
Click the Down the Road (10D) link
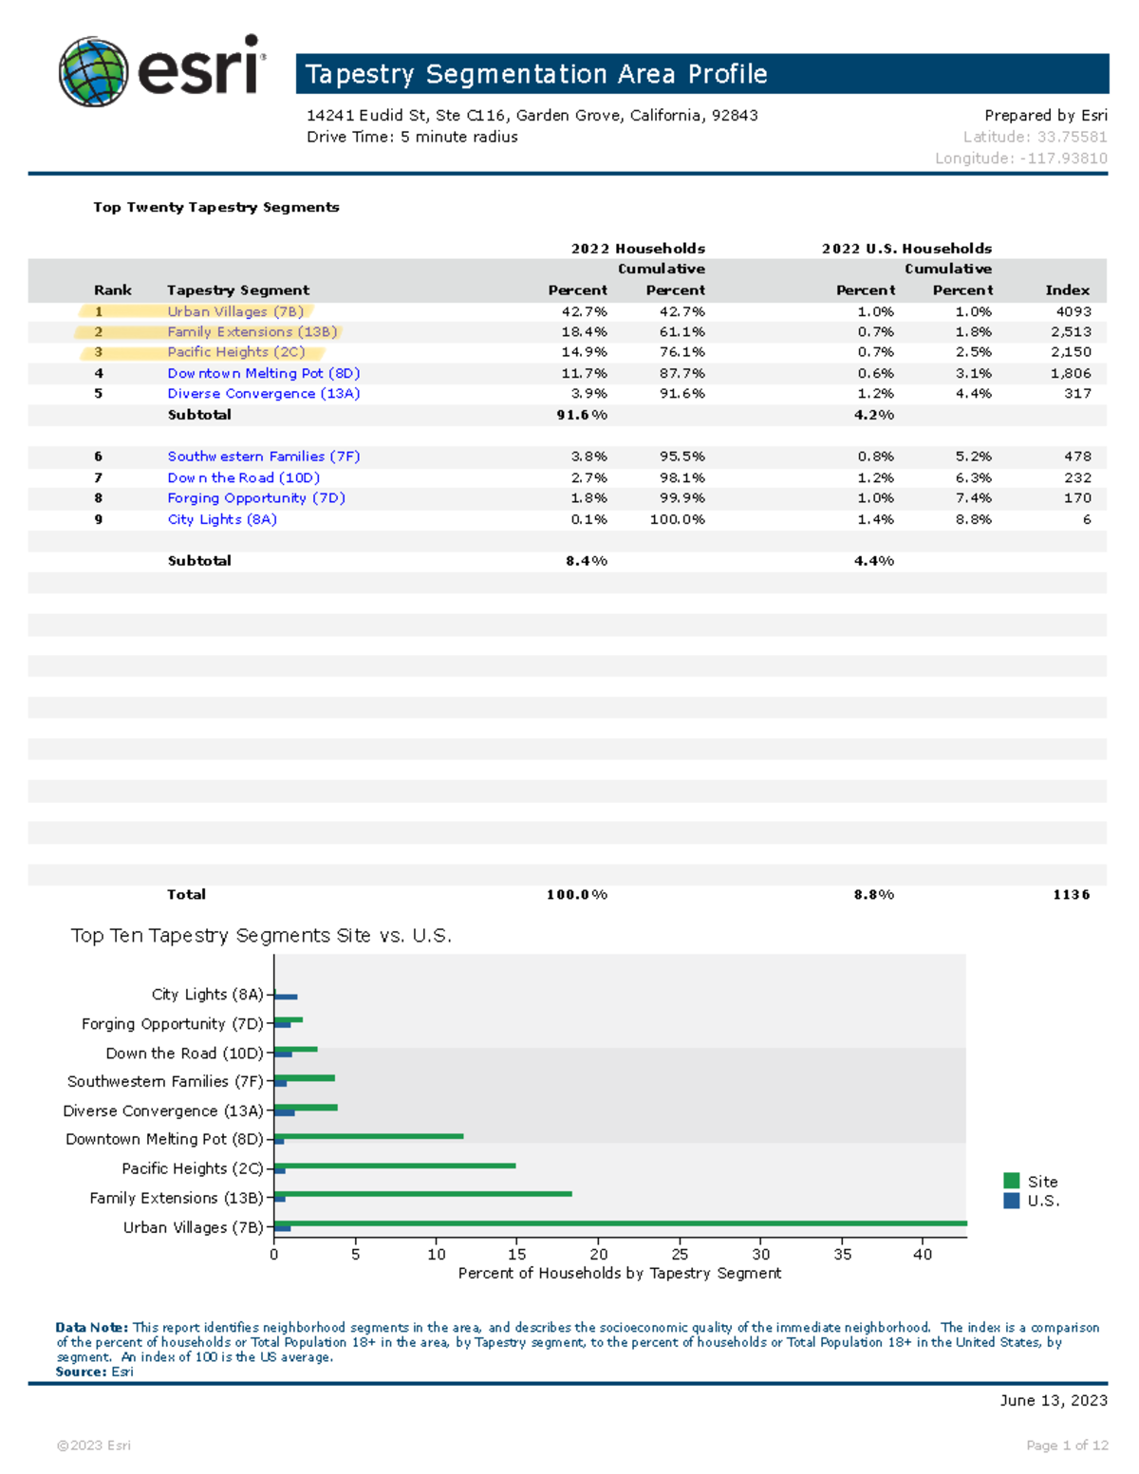point(243,477)
